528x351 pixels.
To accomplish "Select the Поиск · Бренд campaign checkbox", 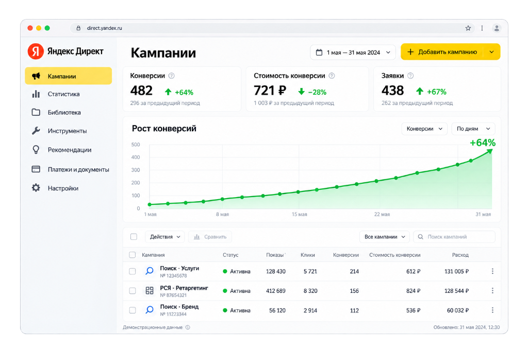I will (x=133, y=310).
